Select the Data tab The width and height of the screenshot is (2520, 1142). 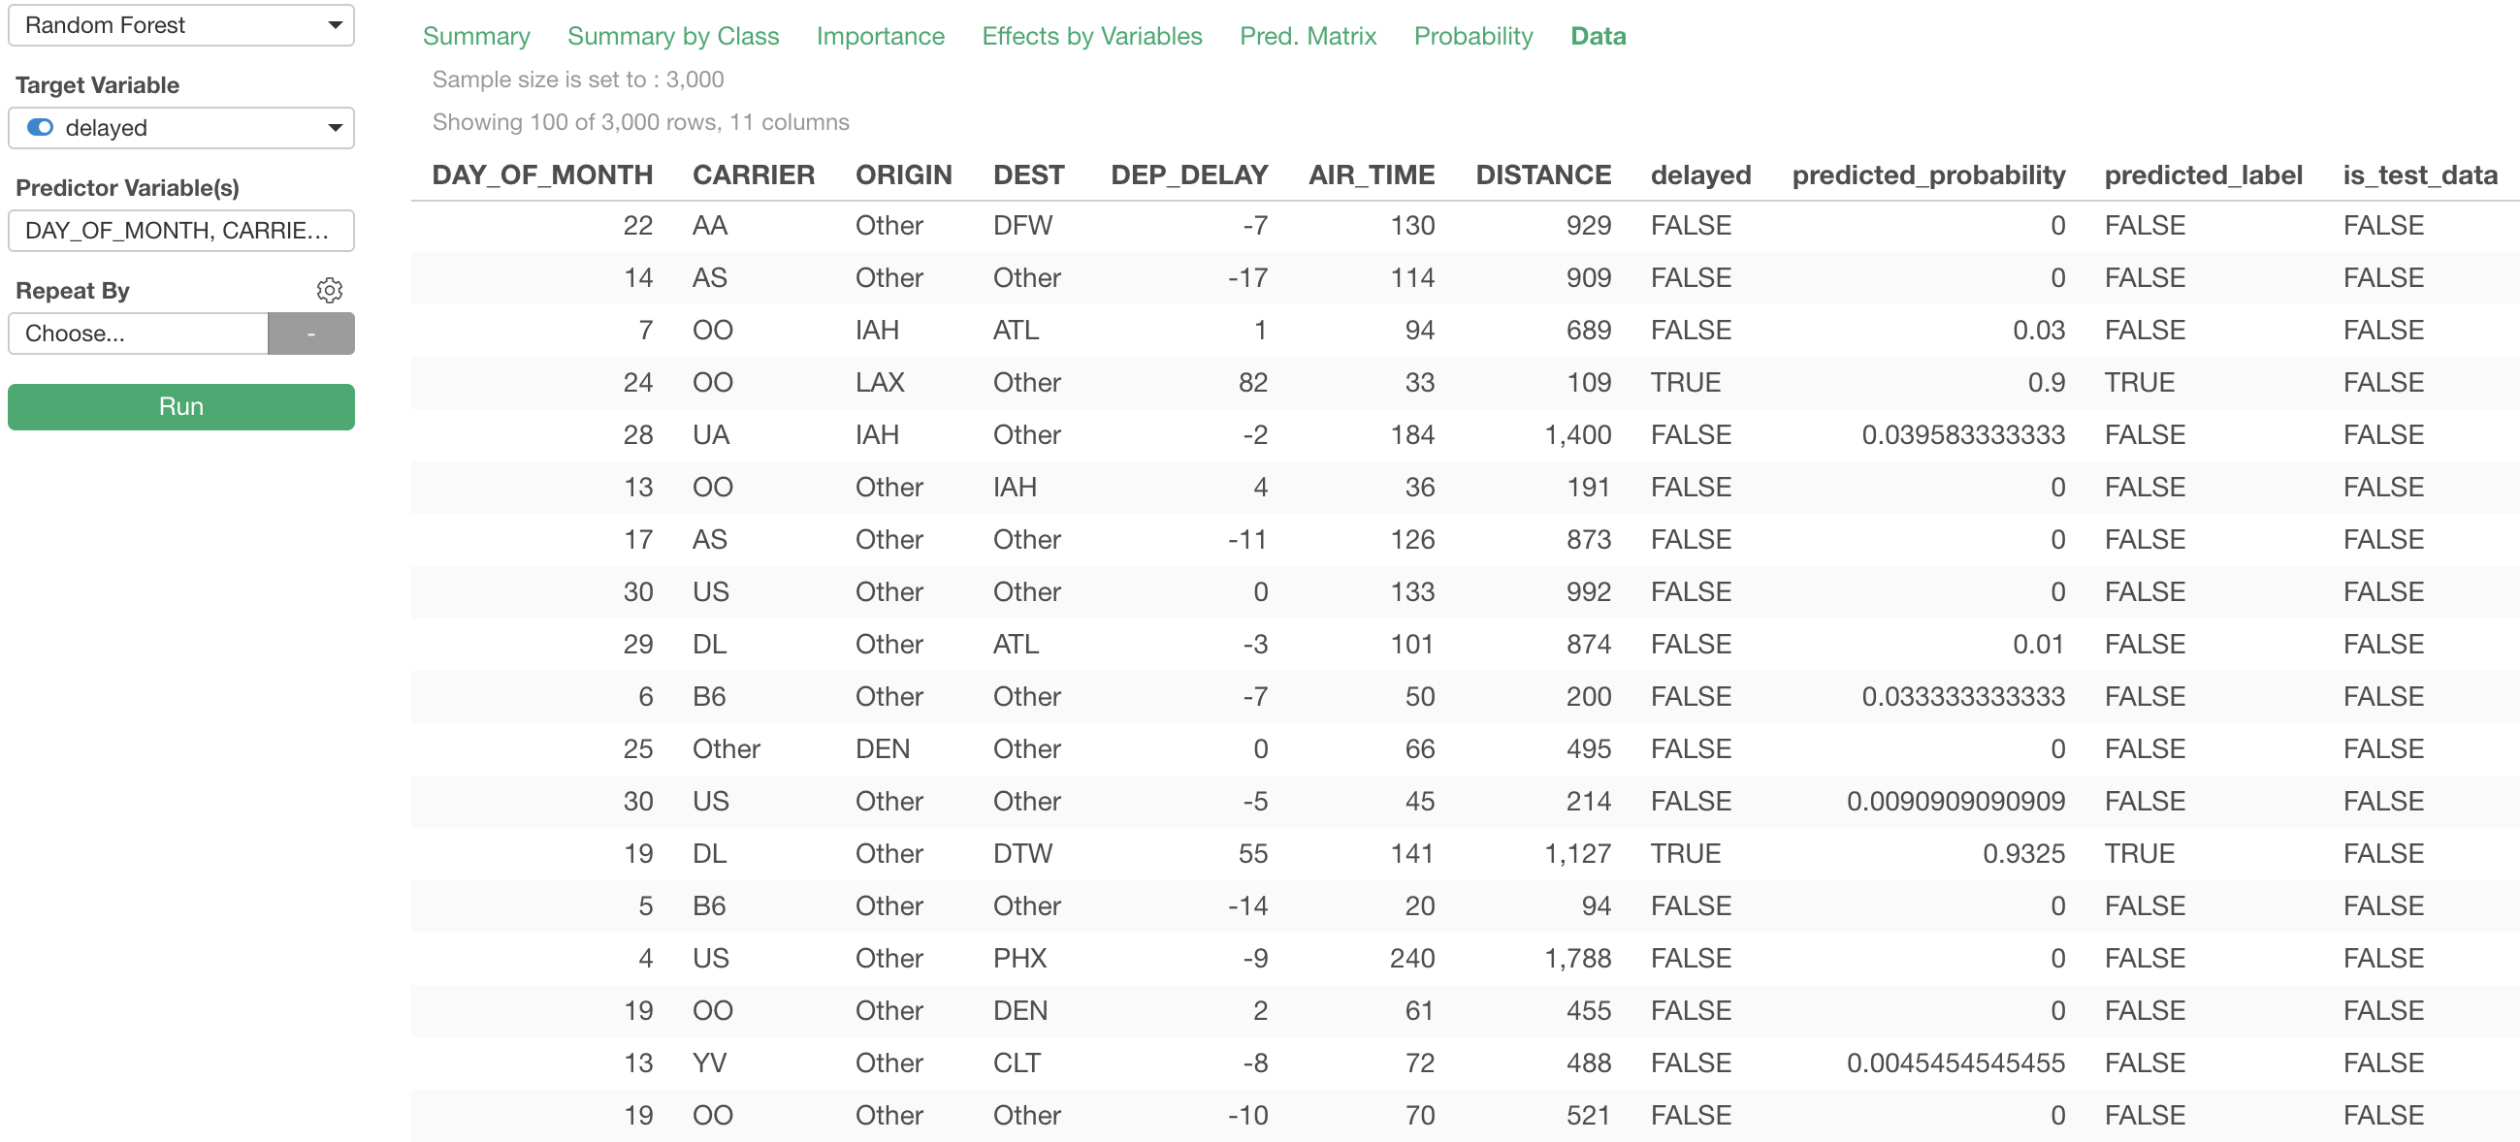(1598, 36)
